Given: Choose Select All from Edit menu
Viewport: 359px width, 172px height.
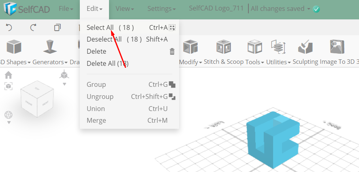Looking at the screenshot, I should pyautogui.click(x=100, y=27).
